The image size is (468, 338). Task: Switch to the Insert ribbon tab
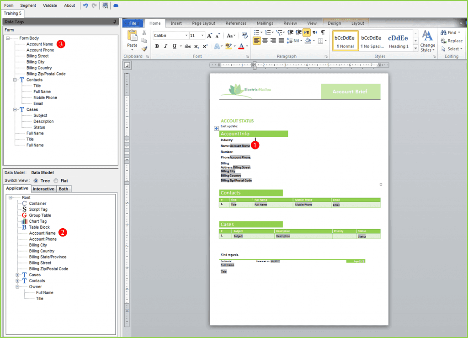coord(176,23)
